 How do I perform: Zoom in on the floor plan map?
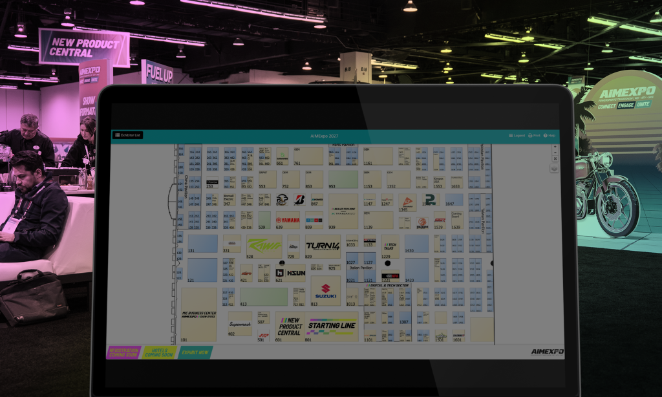pos(555,147)
